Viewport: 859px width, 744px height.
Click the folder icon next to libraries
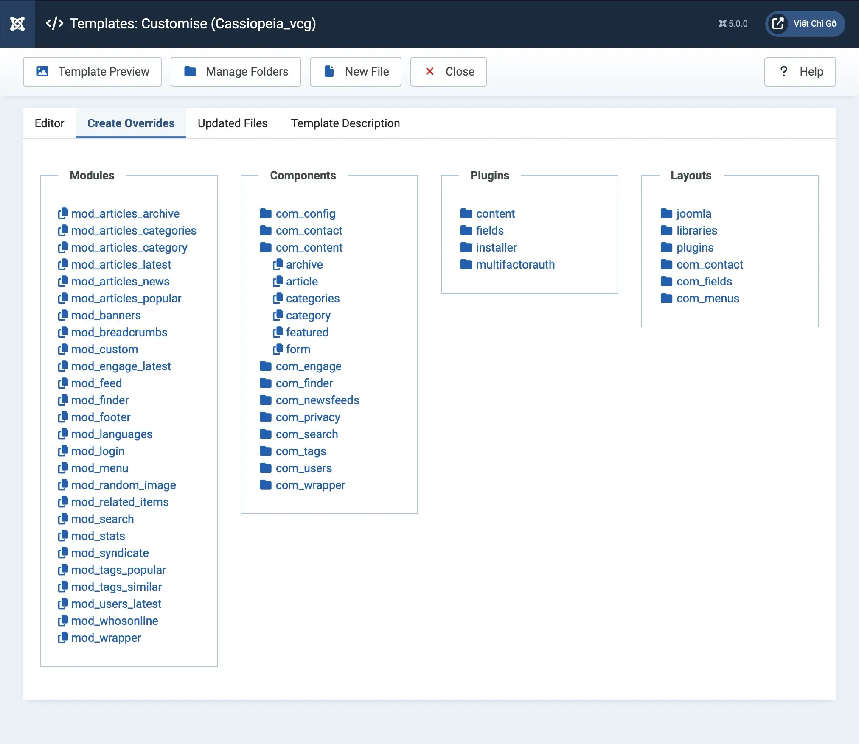(x=666, y=230)
